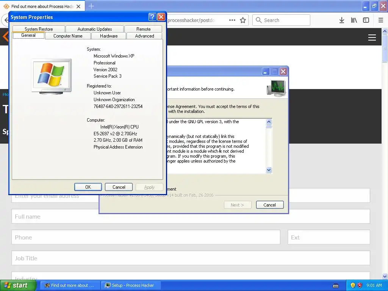This screenshot has height=291, width=388.
Task: Click Cancel in System Properties
Action: [x=119, y=187]
